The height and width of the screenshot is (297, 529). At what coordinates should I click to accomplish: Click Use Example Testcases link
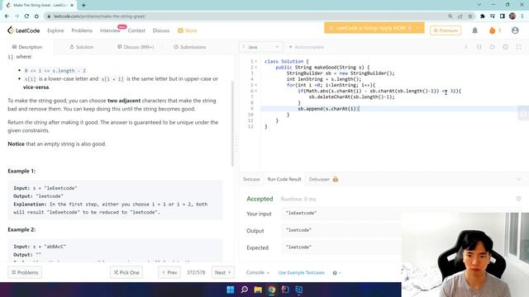[301, 272]
